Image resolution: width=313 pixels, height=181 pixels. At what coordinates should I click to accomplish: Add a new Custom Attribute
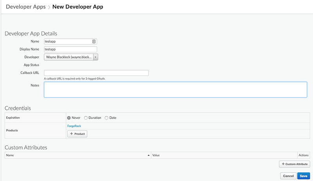pos(294,164)
